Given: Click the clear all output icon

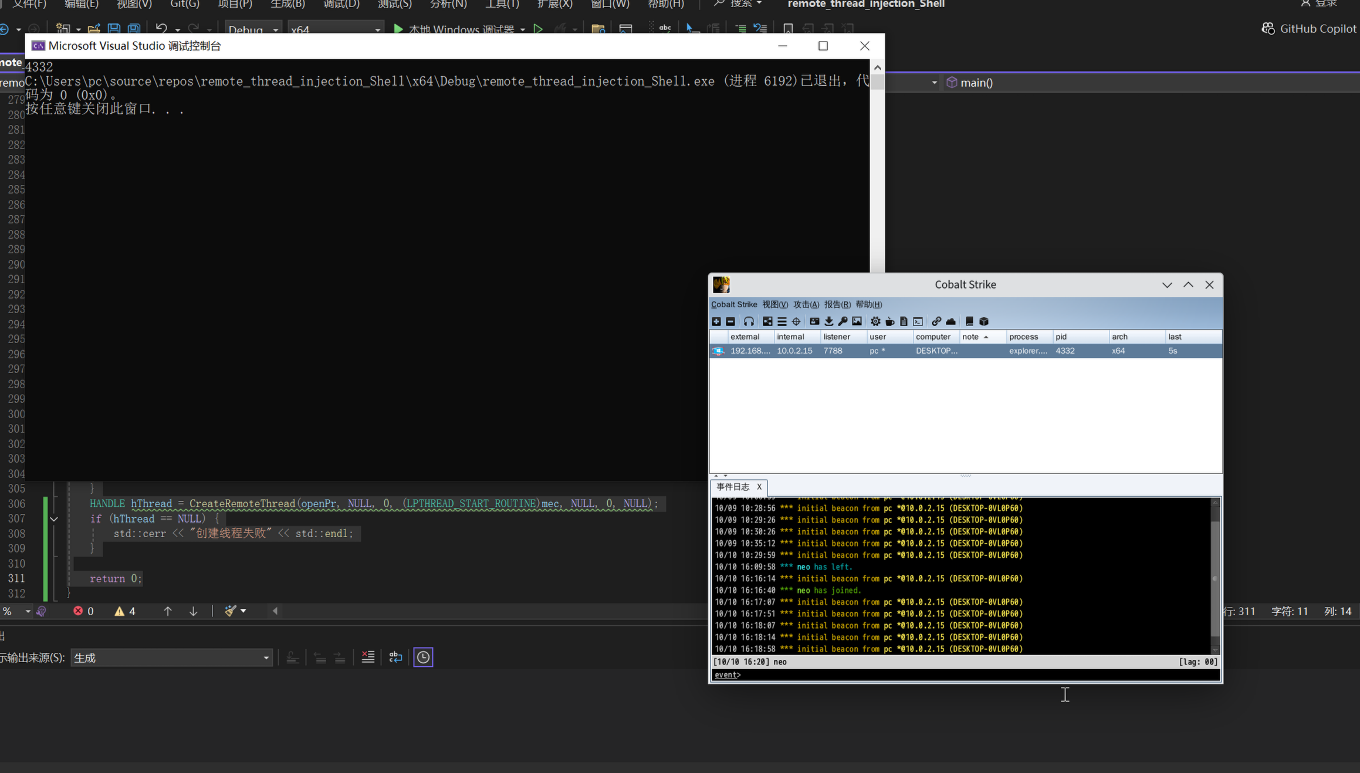Looking at the screenshot, I should click(368, 657).
